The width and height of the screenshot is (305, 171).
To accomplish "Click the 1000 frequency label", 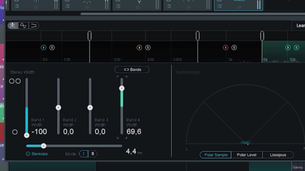I will point(177,60).
